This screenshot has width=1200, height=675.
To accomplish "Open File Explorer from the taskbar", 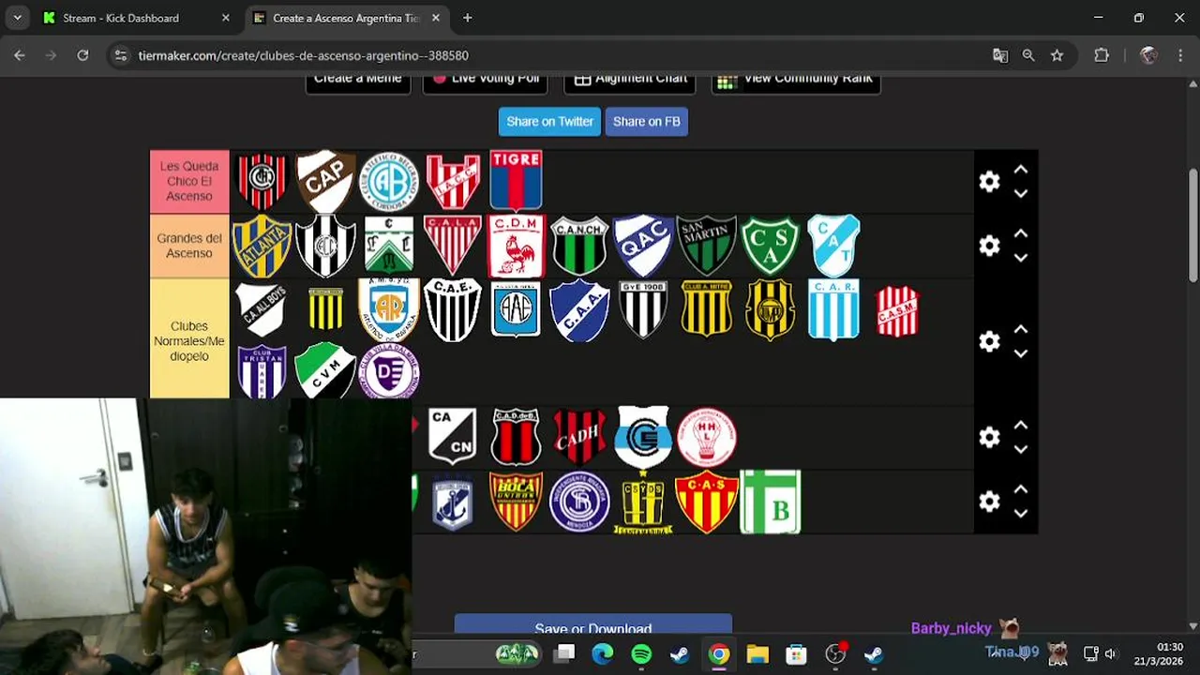I will click(757, 654).
